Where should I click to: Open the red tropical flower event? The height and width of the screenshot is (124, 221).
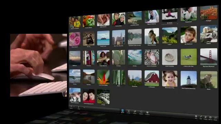(103, 77)
